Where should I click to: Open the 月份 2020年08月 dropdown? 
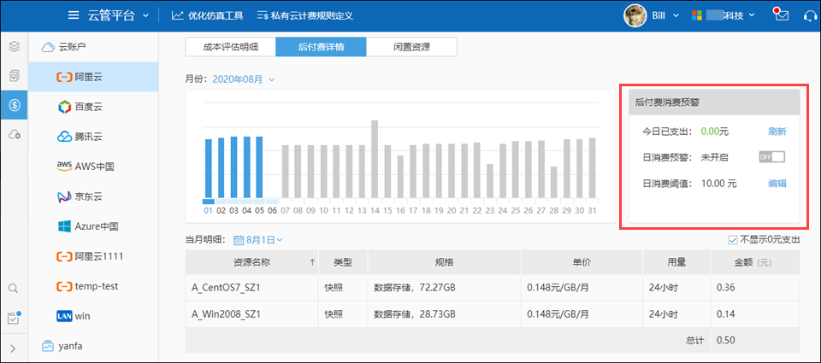point(244,79)
